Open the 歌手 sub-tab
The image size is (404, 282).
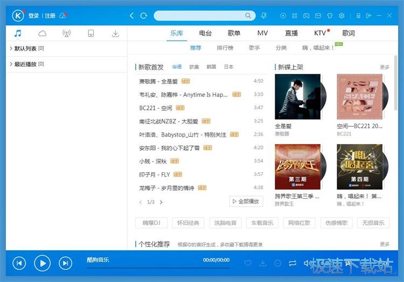click(254, 48)
